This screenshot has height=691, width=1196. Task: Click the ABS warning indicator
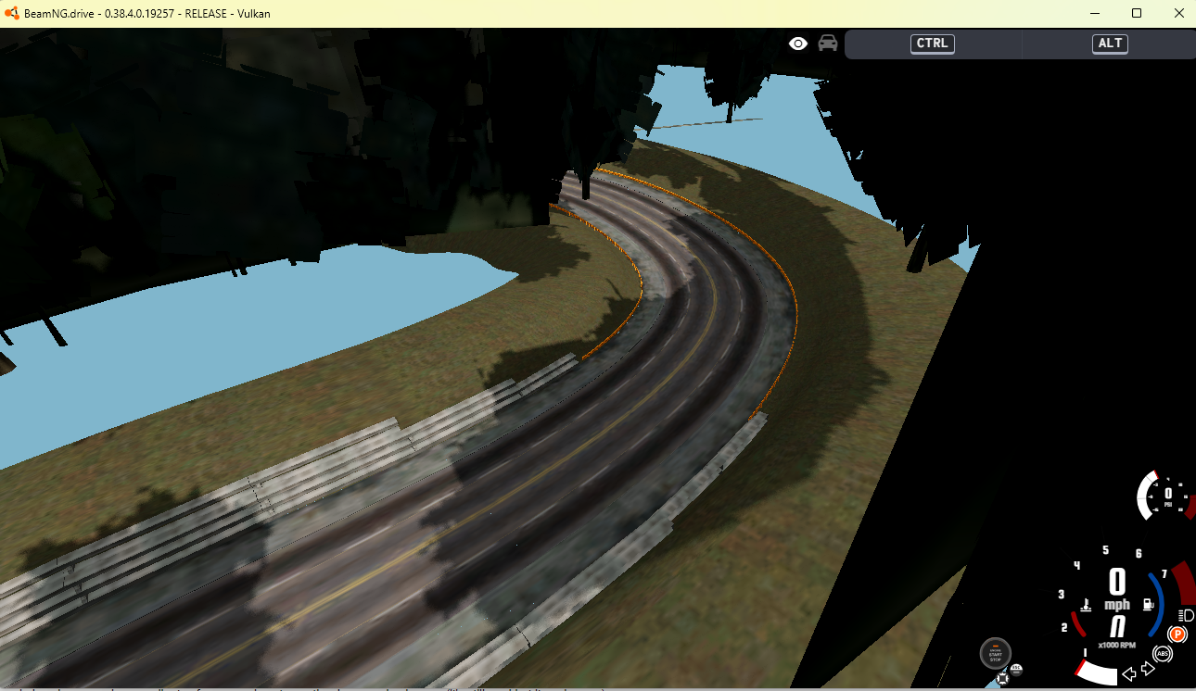coord(1163,653)
